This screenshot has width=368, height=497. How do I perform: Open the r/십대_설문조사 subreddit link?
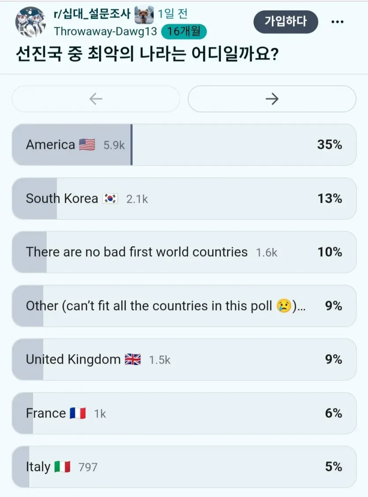(92, 14)
